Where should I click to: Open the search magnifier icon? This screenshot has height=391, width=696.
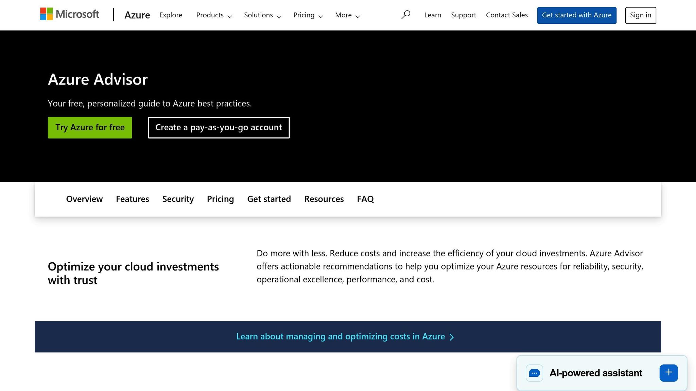click(406, 15)
